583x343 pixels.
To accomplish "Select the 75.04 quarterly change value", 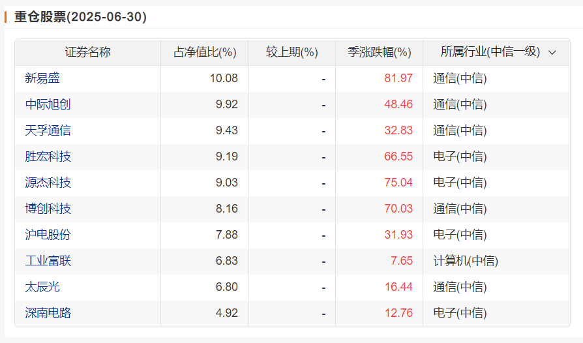I will 398,183.
